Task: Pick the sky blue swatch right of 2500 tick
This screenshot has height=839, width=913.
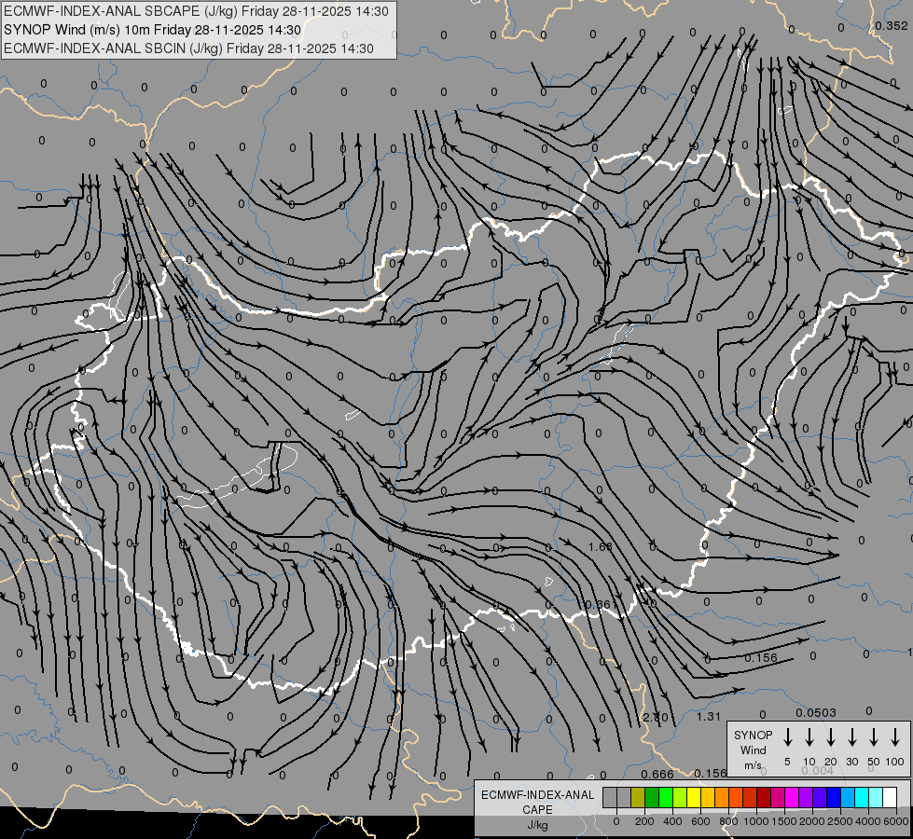Action: coord(849,797)
